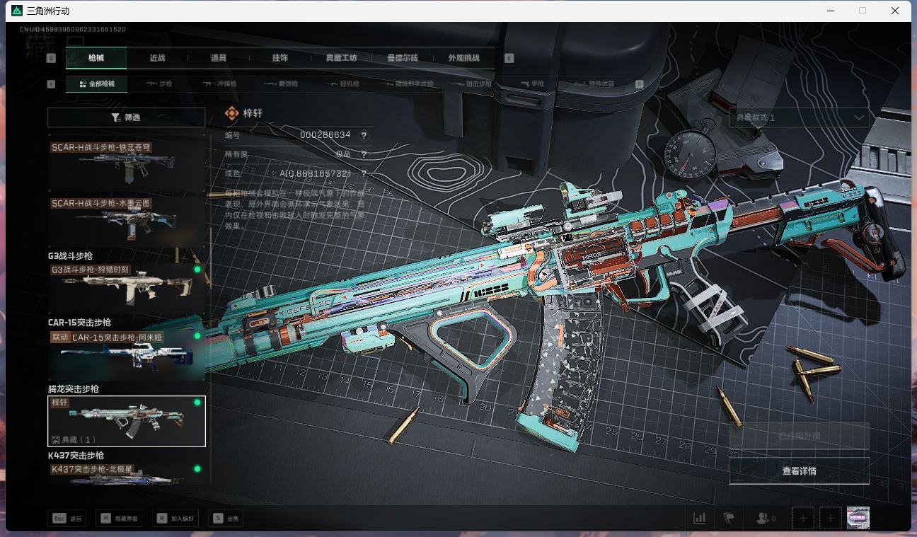Click the help icon next to 稀有度
917x537 pixels.
coord(364,154)
